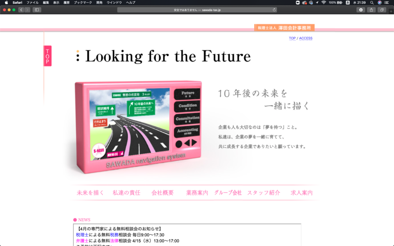Open the Wi-Fi status menu
Screen dimensions: 394x246
[324, 3]
